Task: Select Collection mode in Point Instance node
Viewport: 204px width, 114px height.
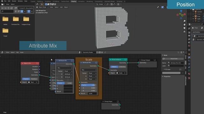Action: click(x=122, y=67)
